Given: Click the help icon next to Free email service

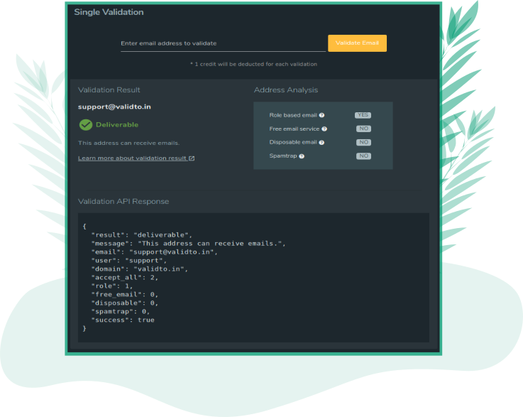Looking at the screenshot, I should click(324, 129).
